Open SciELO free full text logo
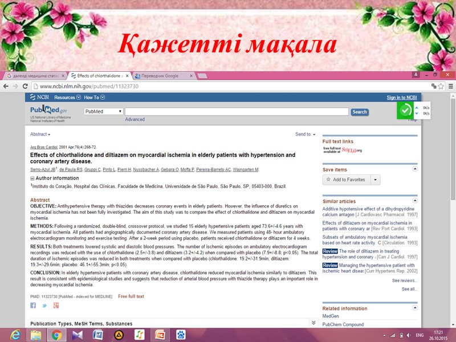The height and width of the screenshot is (342, 456). pyautogui.click(x=343, y=150)
